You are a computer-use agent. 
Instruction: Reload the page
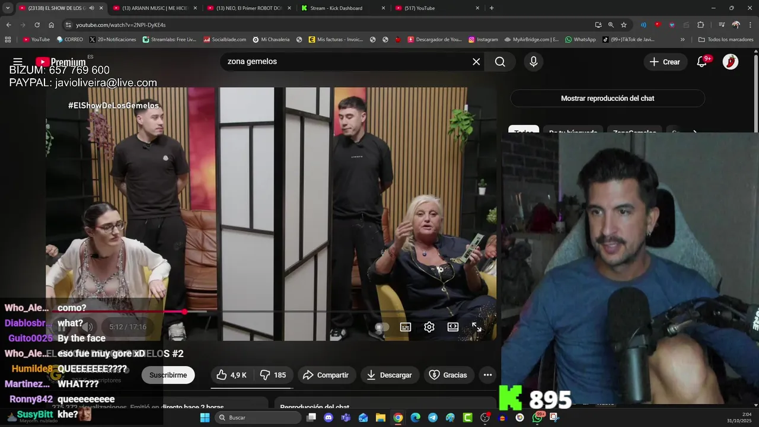pyautogui.click(x=37, y=25)
